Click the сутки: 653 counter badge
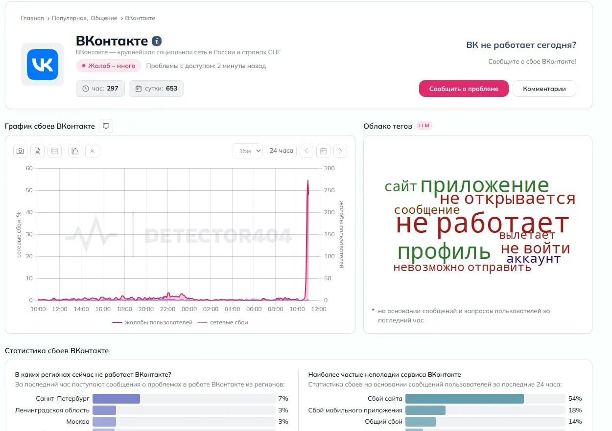This screenshot has height=431, width=612. click(x=156, y=89)
